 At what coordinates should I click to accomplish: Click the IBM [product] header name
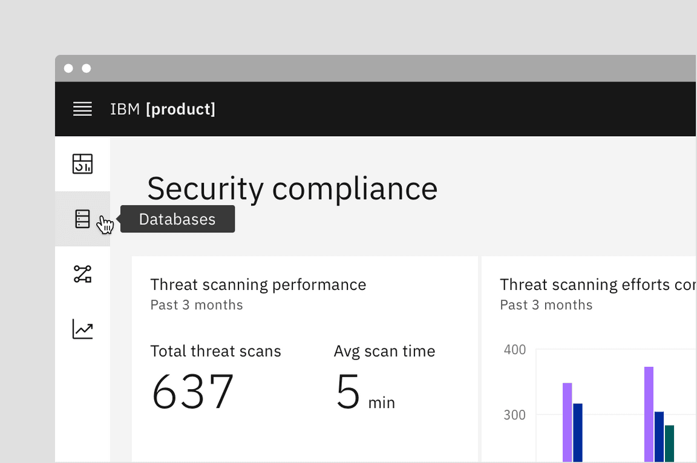click(163, 109)
